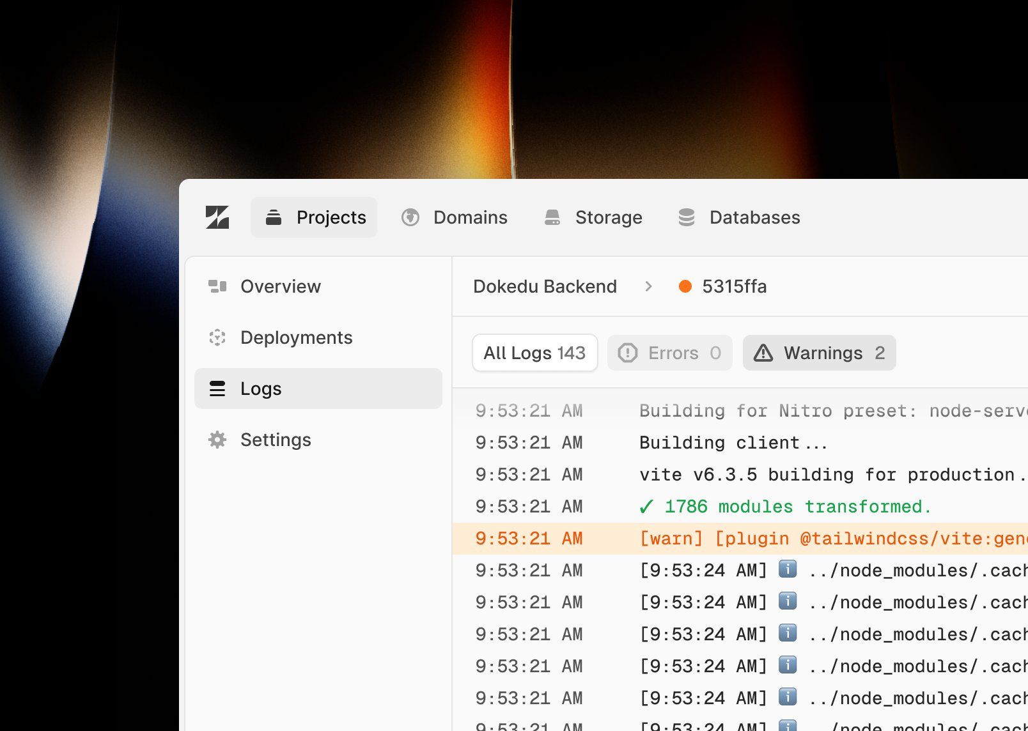Go to Dokedu Backend breadcrumb
Viewport: 1028px width, 731px height.
545,286
